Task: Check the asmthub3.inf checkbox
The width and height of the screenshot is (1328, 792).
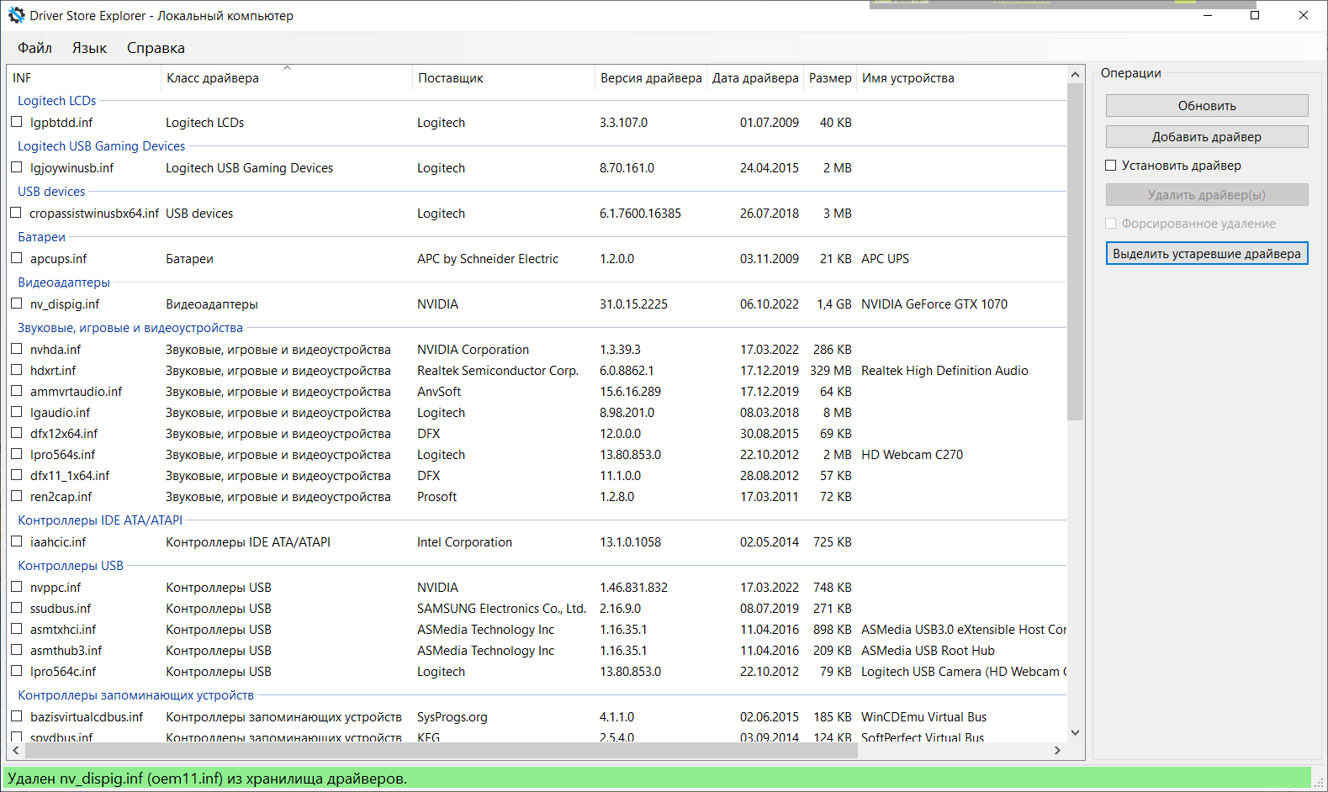Action: coord(17,650)
